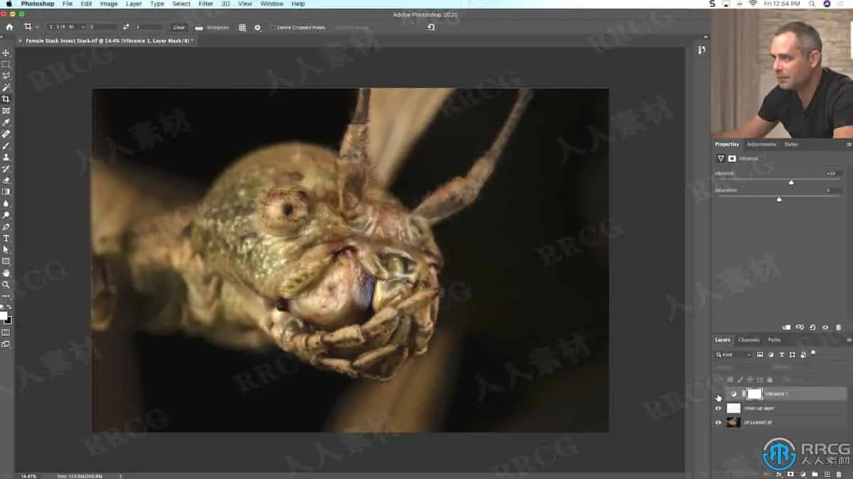Screen dimensions: 853x479
Task: Click the Straighten button
Action: tap(213, 28)
